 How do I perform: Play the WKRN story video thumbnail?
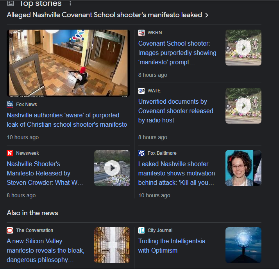pos(243,48)
